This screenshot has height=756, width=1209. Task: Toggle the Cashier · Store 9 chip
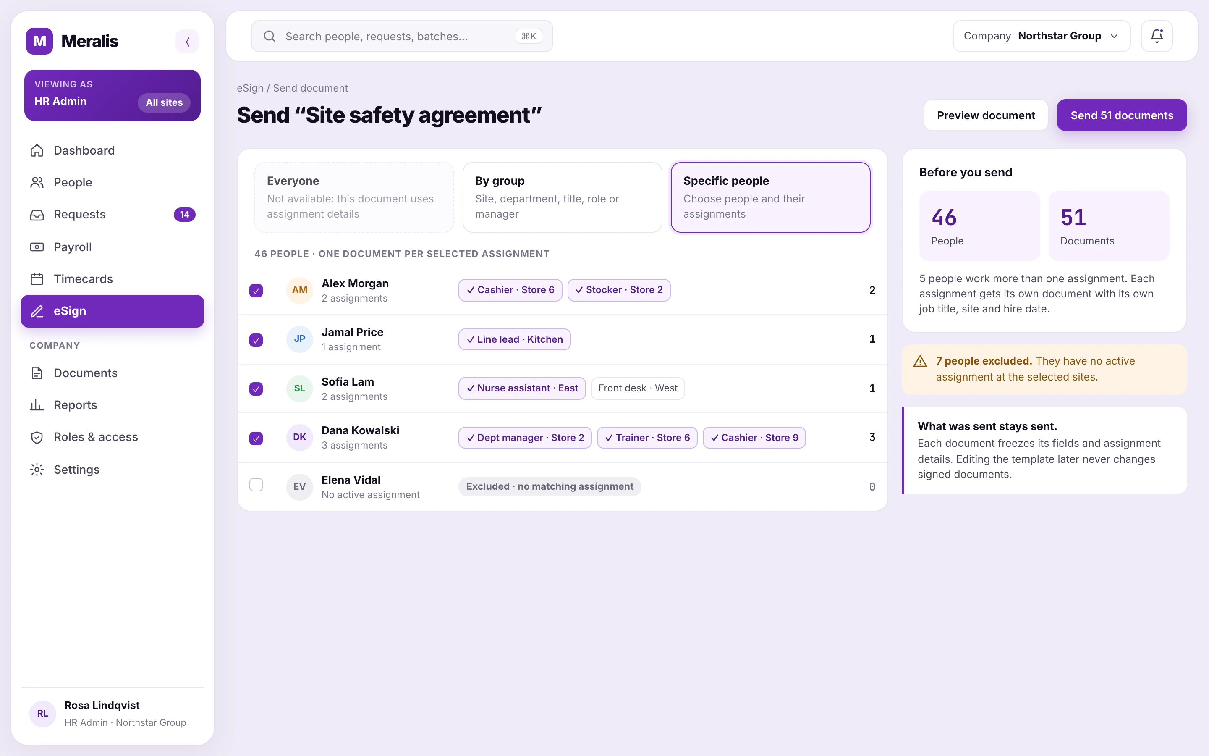[x=754, y=438]
